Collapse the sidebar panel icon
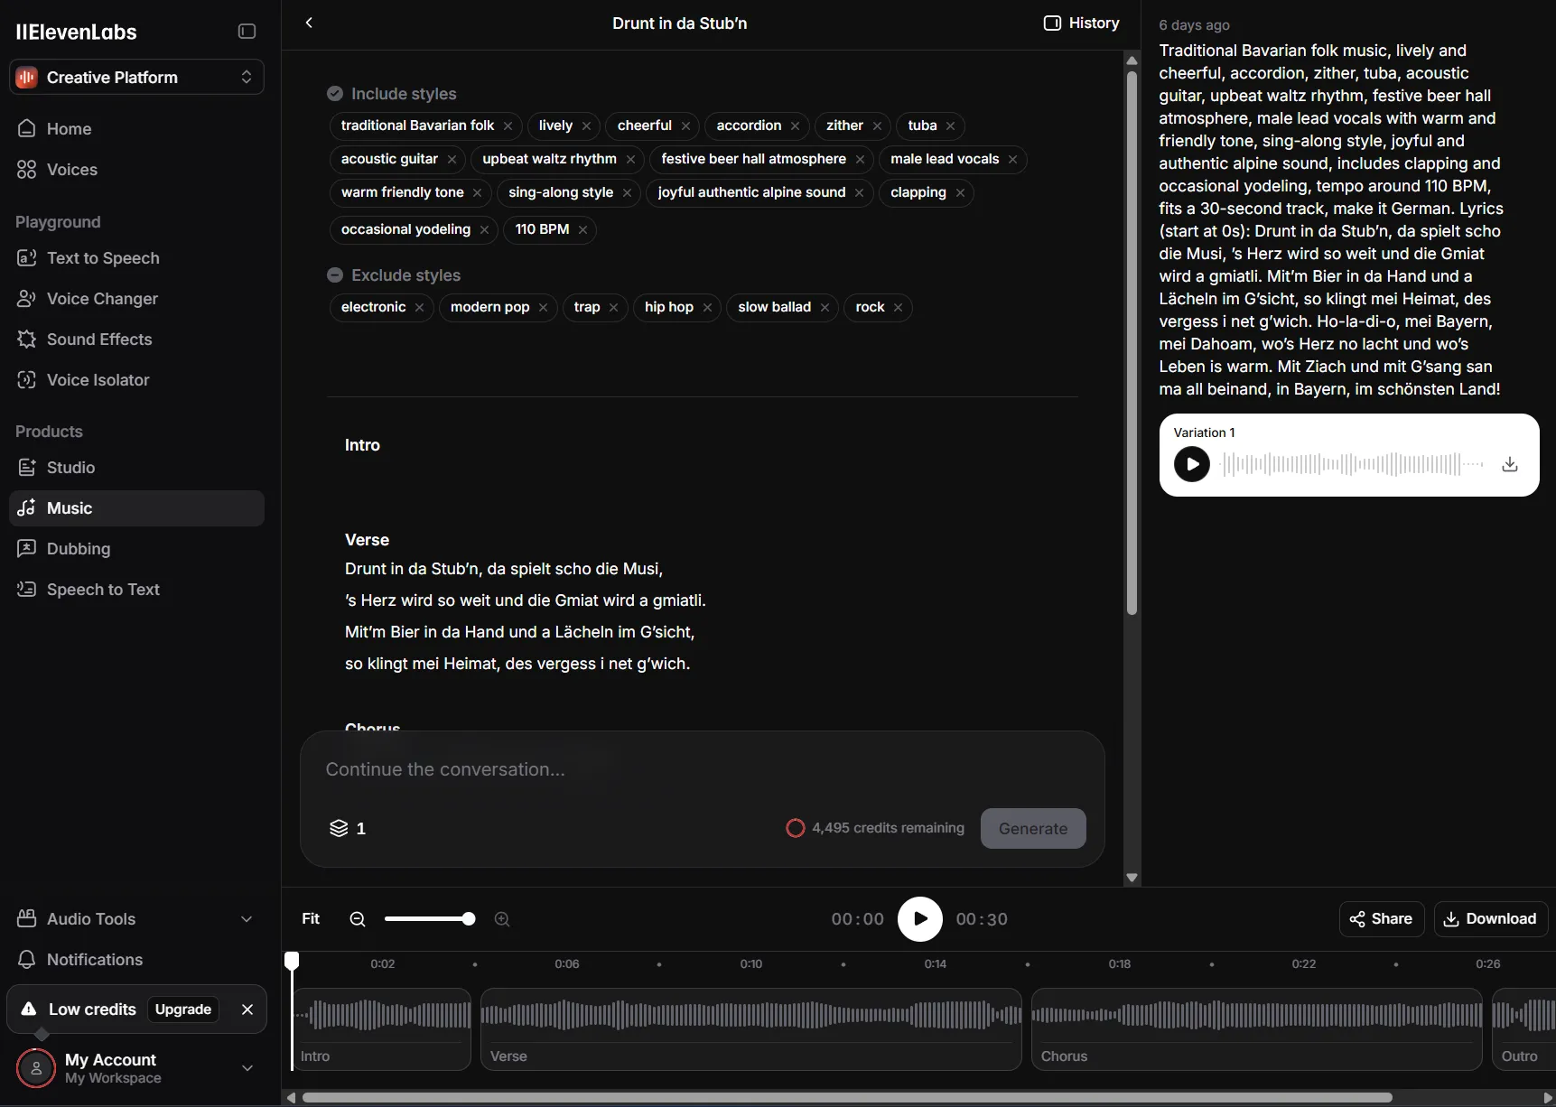The width and height of the screenshot is (1556, 1107). tap(247, 32)
